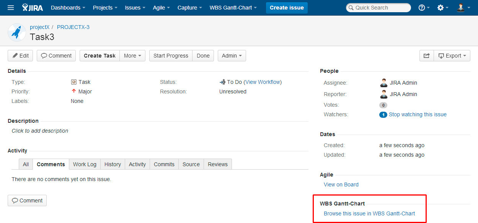
Task: Open the Admin dropdown button
Action: [232, 56]
